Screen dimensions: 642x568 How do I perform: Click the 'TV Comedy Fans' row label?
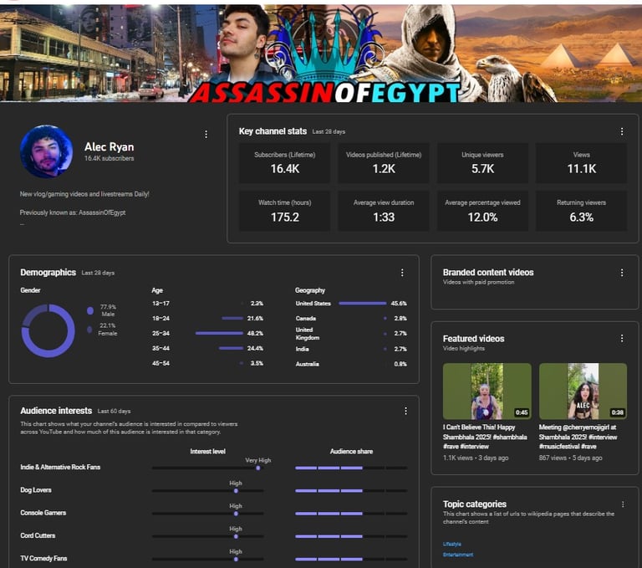coord(43,558)
